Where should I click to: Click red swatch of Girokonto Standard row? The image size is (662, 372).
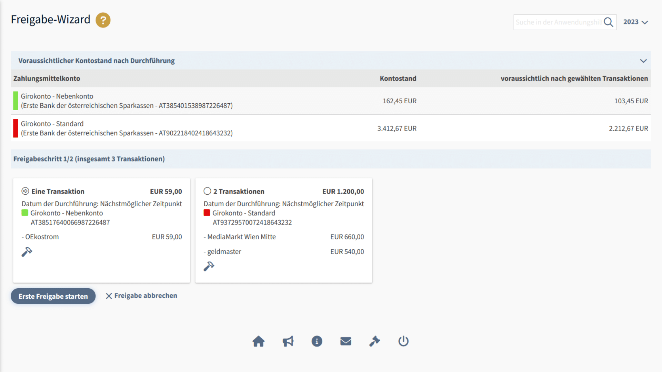pos(16,128)
